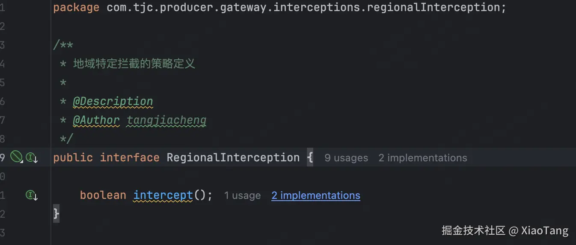Click the implemented-interface gutter icon beside RegionalInterception

[32, 158]
